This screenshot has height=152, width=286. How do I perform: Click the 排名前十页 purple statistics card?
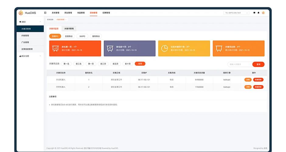coord(130,48)
